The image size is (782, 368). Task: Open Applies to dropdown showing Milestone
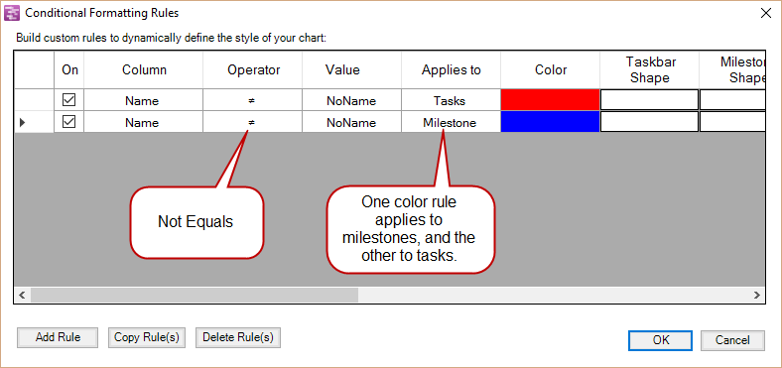pyautogui.click(x=451, y=122)
